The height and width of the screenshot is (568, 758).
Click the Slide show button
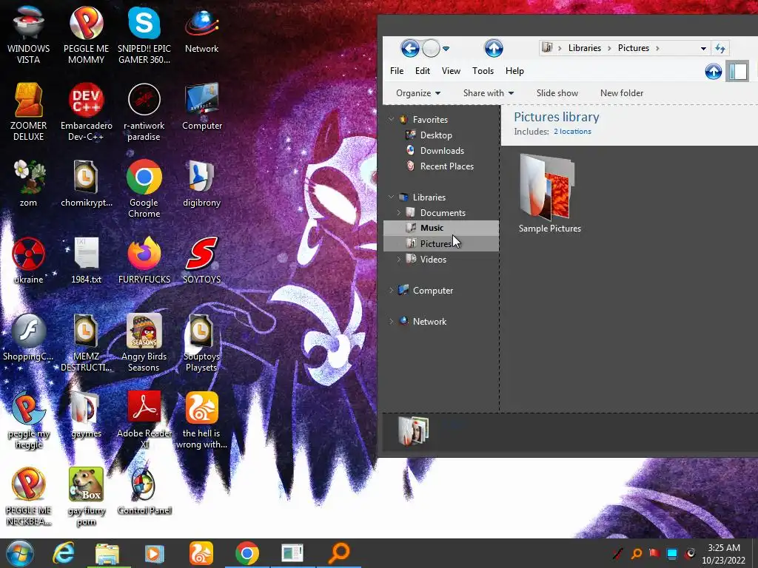pos(557,93)
